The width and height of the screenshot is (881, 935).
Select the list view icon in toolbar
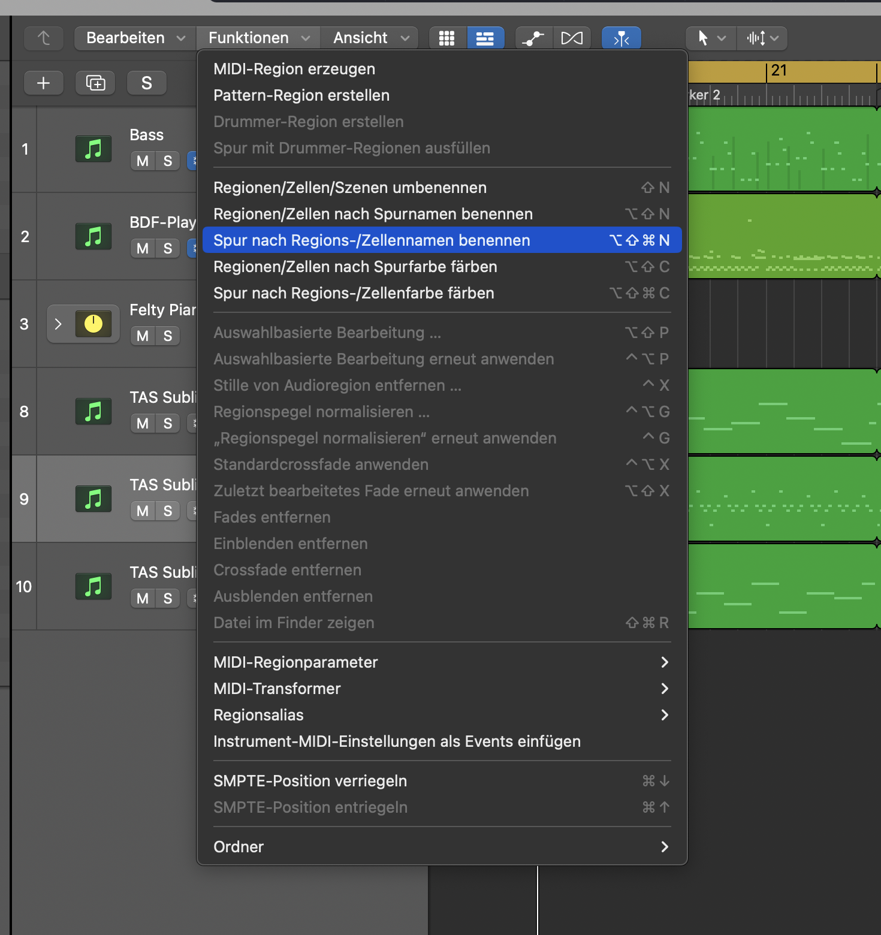pos(485,38)
